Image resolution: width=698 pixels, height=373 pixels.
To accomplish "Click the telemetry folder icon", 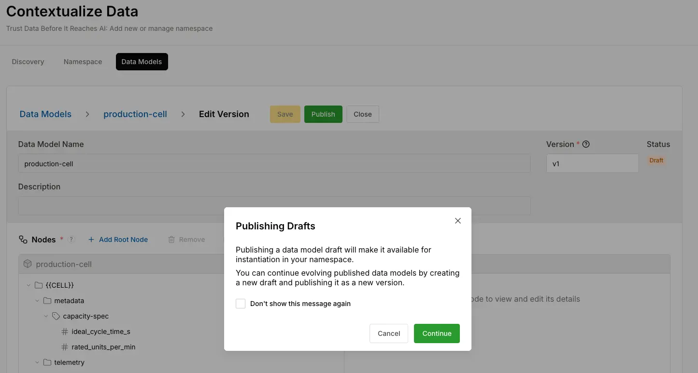I will [x=47, y=362].
